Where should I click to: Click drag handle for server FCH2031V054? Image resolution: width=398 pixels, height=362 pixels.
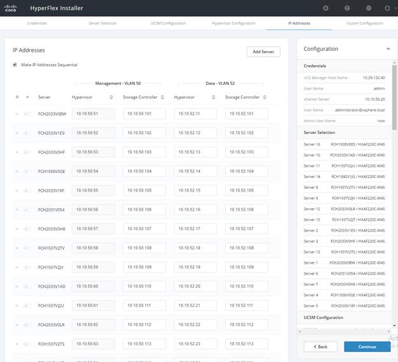[x=17, y=209]
